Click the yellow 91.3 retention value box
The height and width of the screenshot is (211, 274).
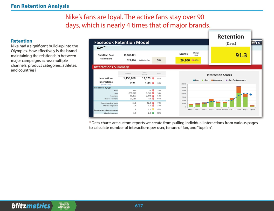(231, 55)
